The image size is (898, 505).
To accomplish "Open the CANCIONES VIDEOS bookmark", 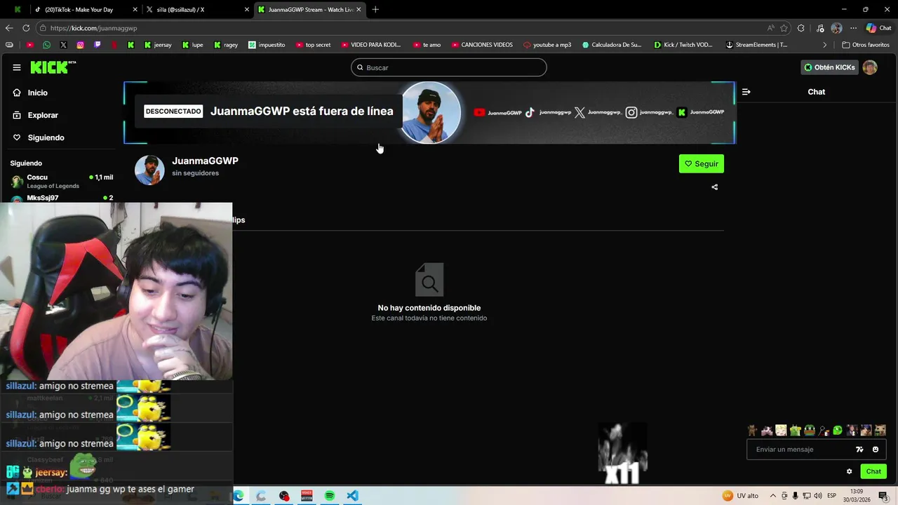I will tap(482, 45).
